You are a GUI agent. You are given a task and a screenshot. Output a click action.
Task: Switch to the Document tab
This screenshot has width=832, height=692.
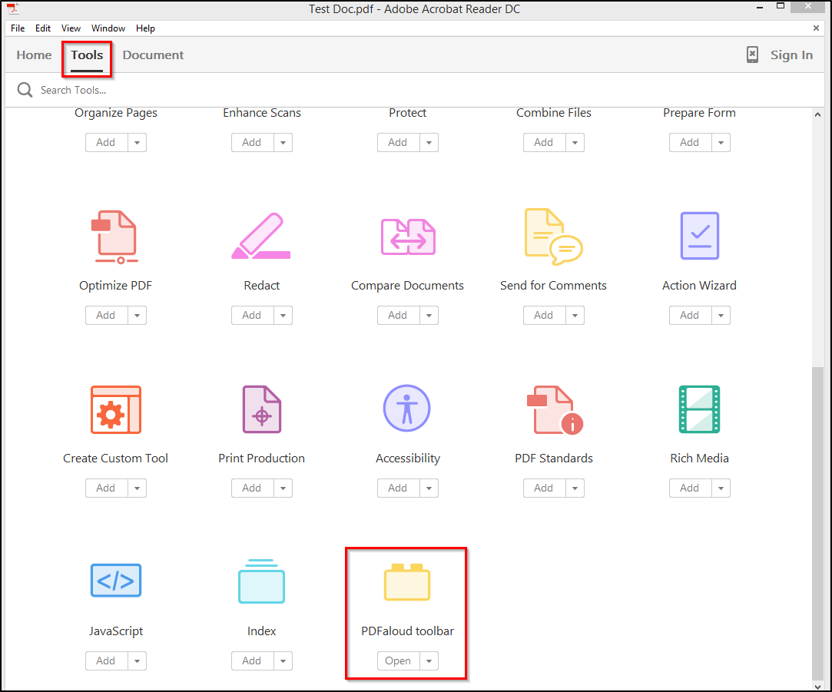[153, 55]
